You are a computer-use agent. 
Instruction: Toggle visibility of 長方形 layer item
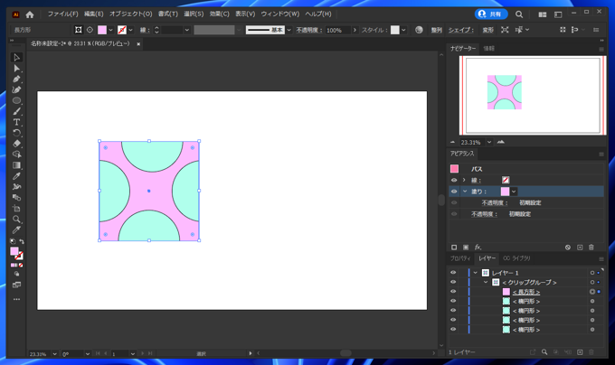pos(453,292)
